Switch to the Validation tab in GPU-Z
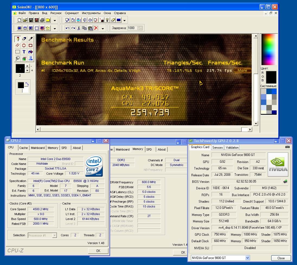Viewport: 297px width, 265px height. tap(232, 147)
